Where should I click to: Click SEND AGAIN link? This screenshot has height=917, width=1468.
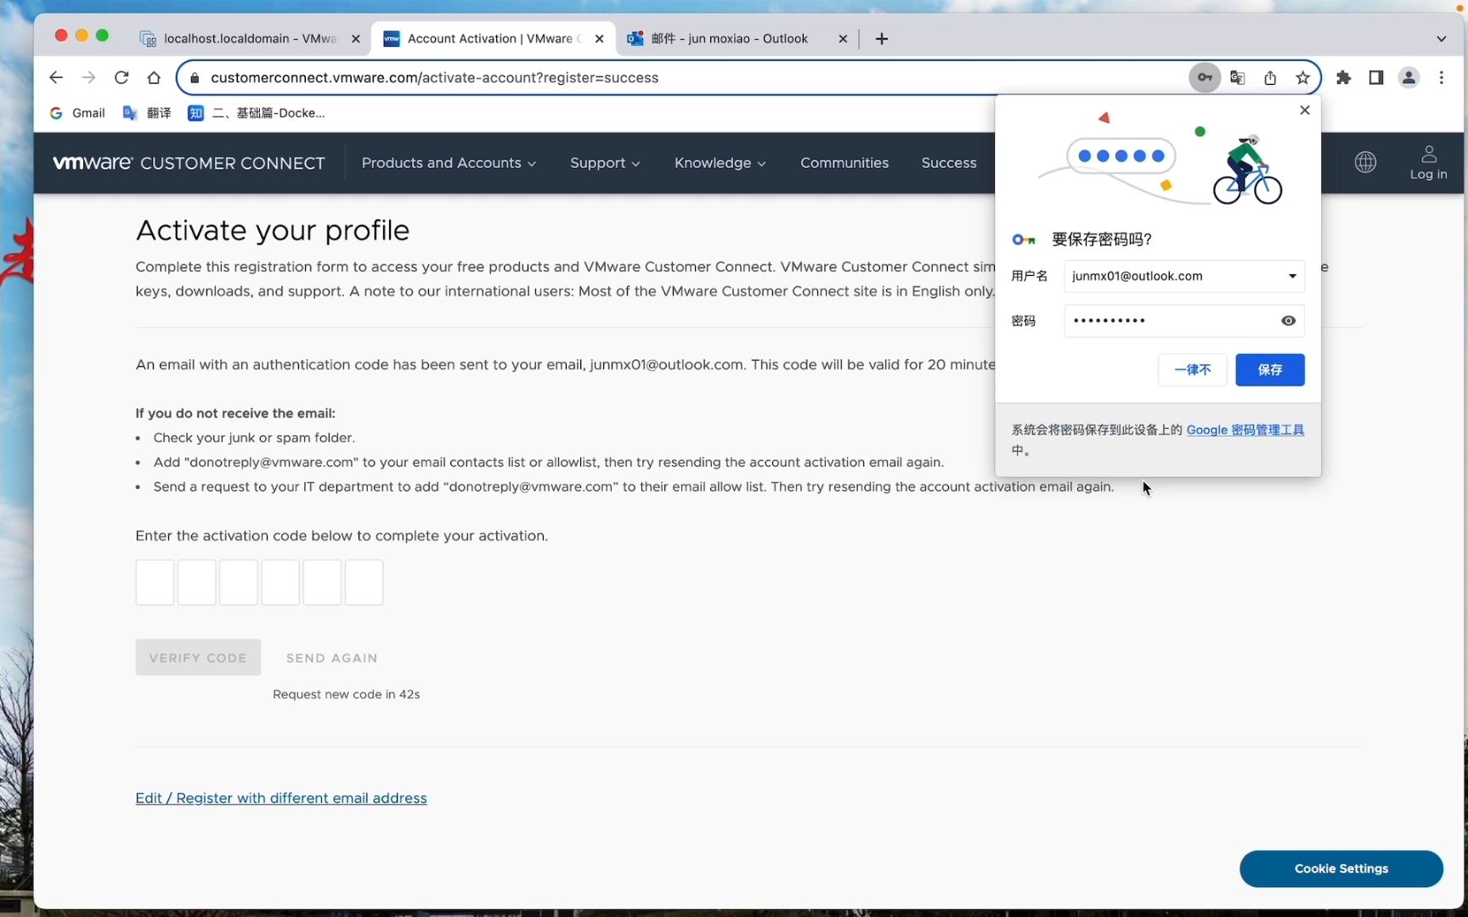tap(331, 658)
